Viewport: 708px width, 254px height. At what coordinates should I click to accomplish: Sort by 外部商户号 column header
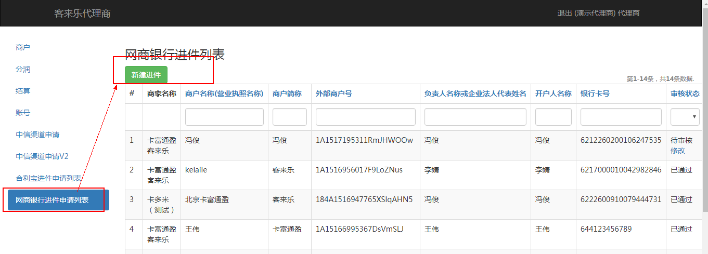(334, 94)
